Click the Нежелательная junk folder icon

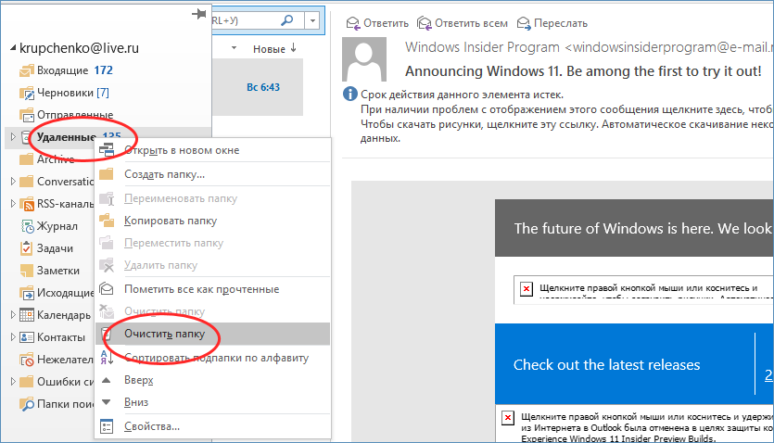27,360
